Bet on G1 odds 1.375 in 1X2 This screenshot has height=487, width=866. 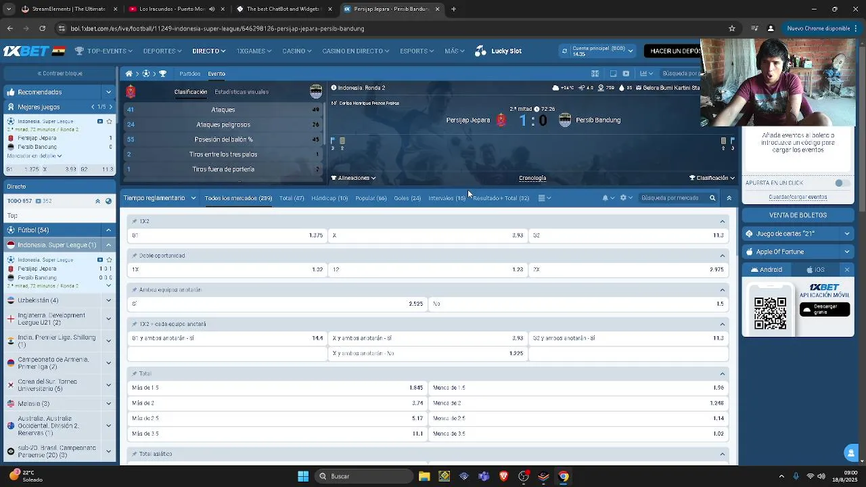(227, 235)
